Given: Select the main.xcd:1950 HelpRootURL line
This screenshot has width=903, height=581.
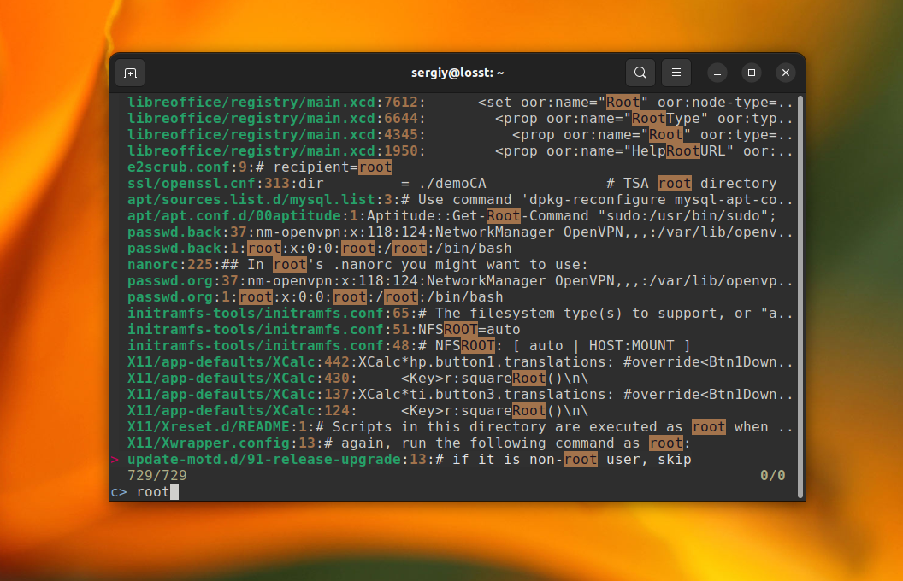Looking at the screenshot, I should click(459, 150).
